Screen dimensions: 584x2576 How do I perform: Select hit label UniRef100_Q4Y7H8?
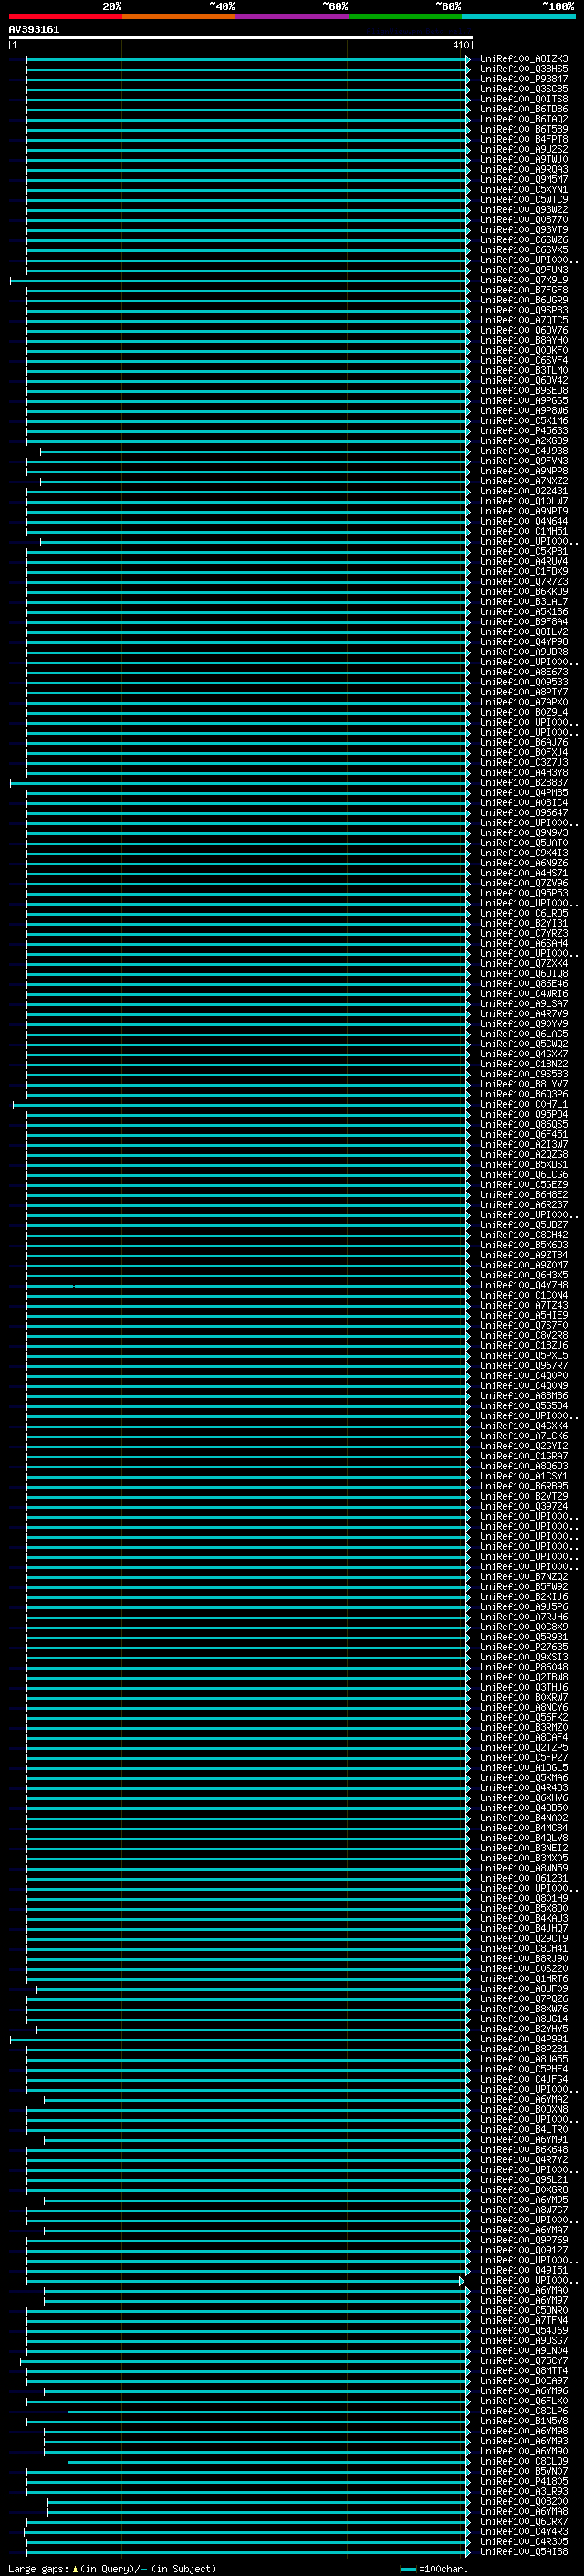tap(524, 1286)
